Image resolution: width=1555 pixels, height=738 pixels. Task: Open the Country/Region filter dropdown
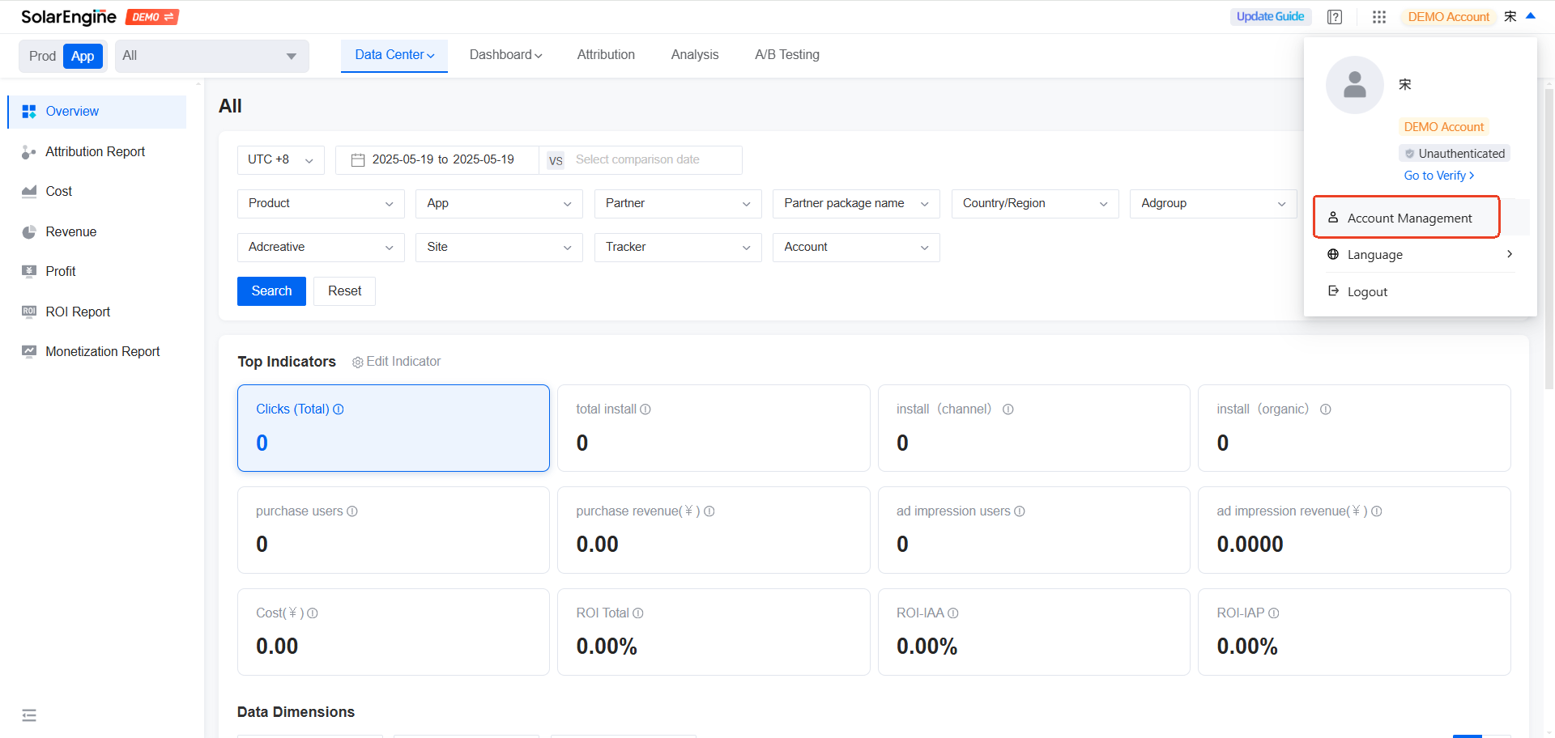(1034, 204)
